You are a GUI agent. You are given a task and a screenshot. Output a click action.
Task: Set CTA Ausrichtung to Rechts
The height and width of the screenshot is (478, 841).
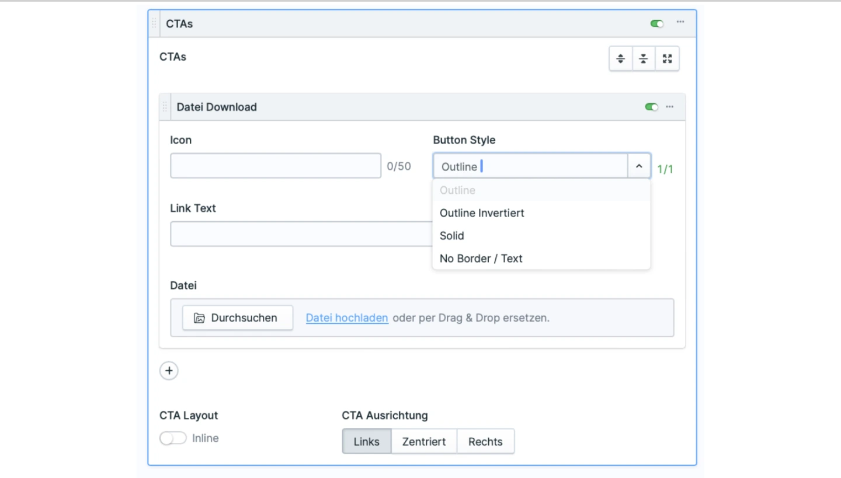coord(485,442)
